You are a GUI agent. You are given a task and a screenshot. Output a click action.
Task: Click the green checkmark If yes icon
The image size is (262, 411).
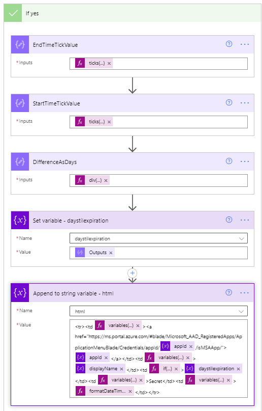(x=13, y=13)
